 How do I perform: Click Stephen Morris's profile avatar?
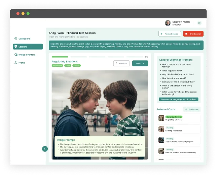coord(168,23)
